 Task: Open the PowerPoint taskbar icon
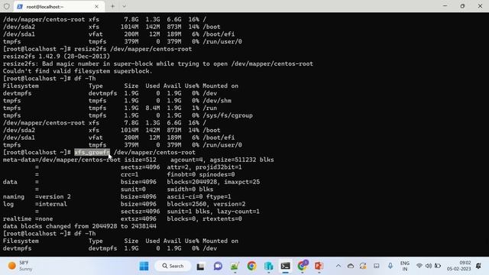click(x=319, y=266)
